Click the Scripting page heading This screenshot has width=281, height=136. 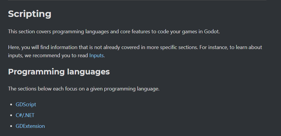(30, 14)
